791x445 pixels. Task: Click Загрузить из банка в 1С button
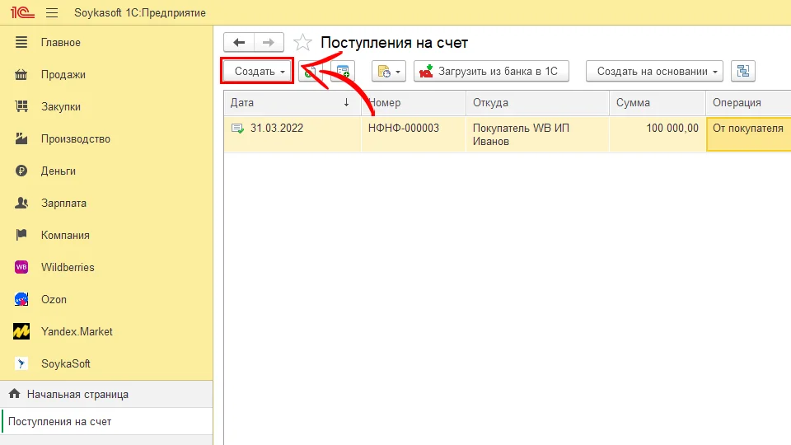point(491,72)
